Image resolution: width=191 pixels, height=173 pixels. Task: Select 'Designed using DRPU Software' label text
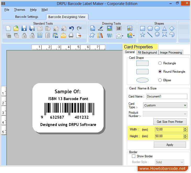coord(68,125)
